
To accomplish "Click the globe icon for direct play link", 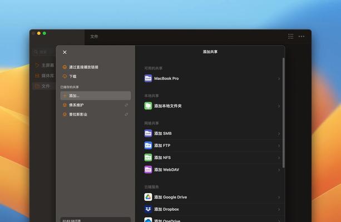I will 65,67.
